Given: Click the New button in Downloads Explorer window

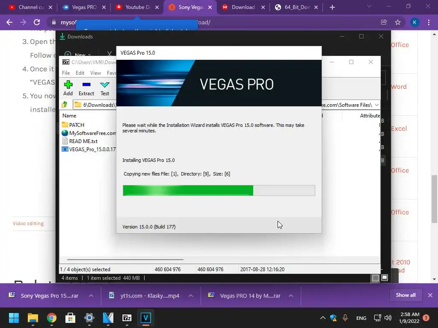Looking at the screenshot, I should [x=78, y=54].
